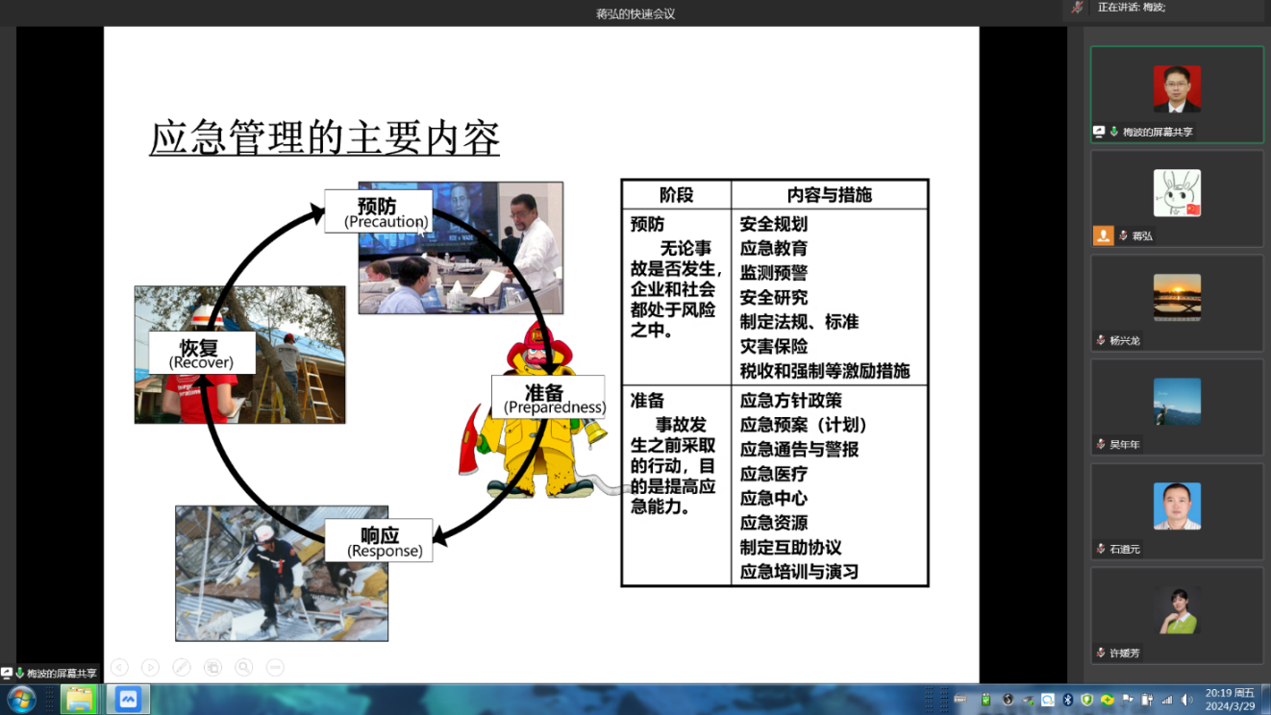Click the next slide arrow icon
The width and height of the screenshot is (1271, 715).
(150, 667)
